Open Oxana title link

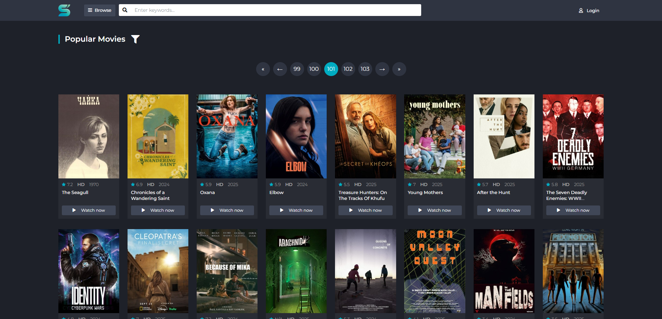coord(207,193)
